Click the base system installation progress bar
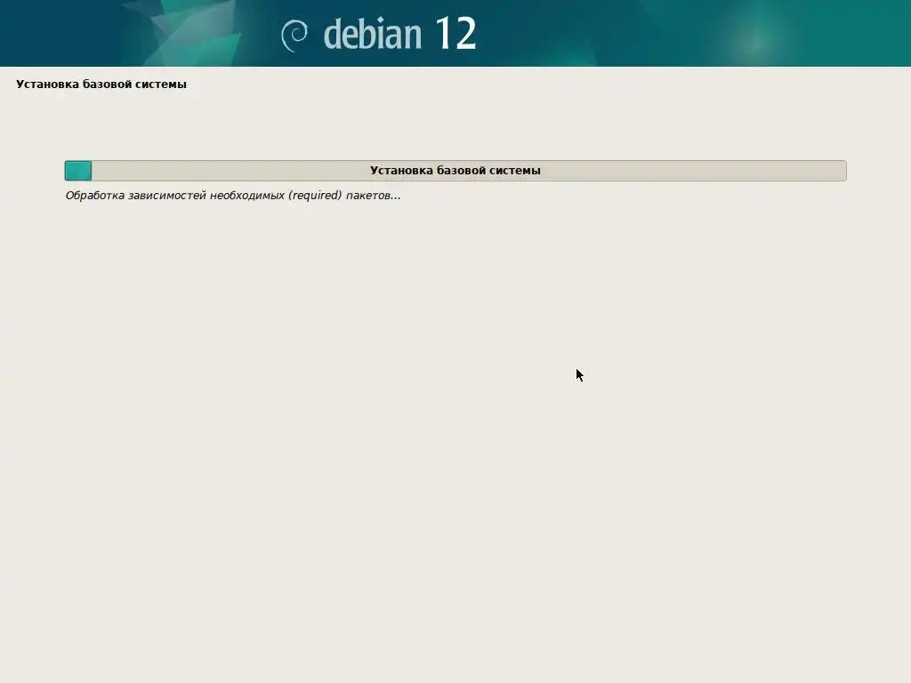Image resolution: width=911 pixels, height=683 pixels. [x=455, y=171]
